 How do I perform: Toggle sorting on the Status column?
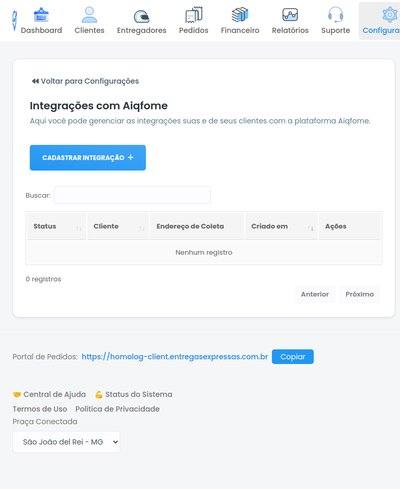[x=56, y=226]
